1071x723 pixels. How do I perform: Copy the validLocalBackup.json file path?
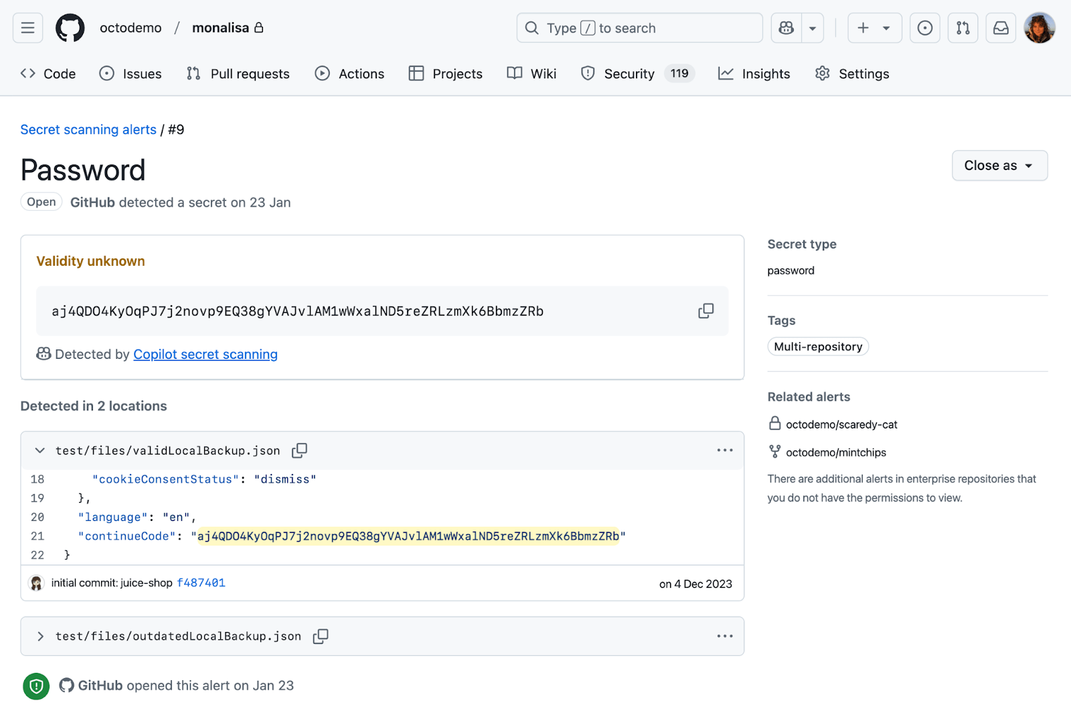(x=299, y=450)
